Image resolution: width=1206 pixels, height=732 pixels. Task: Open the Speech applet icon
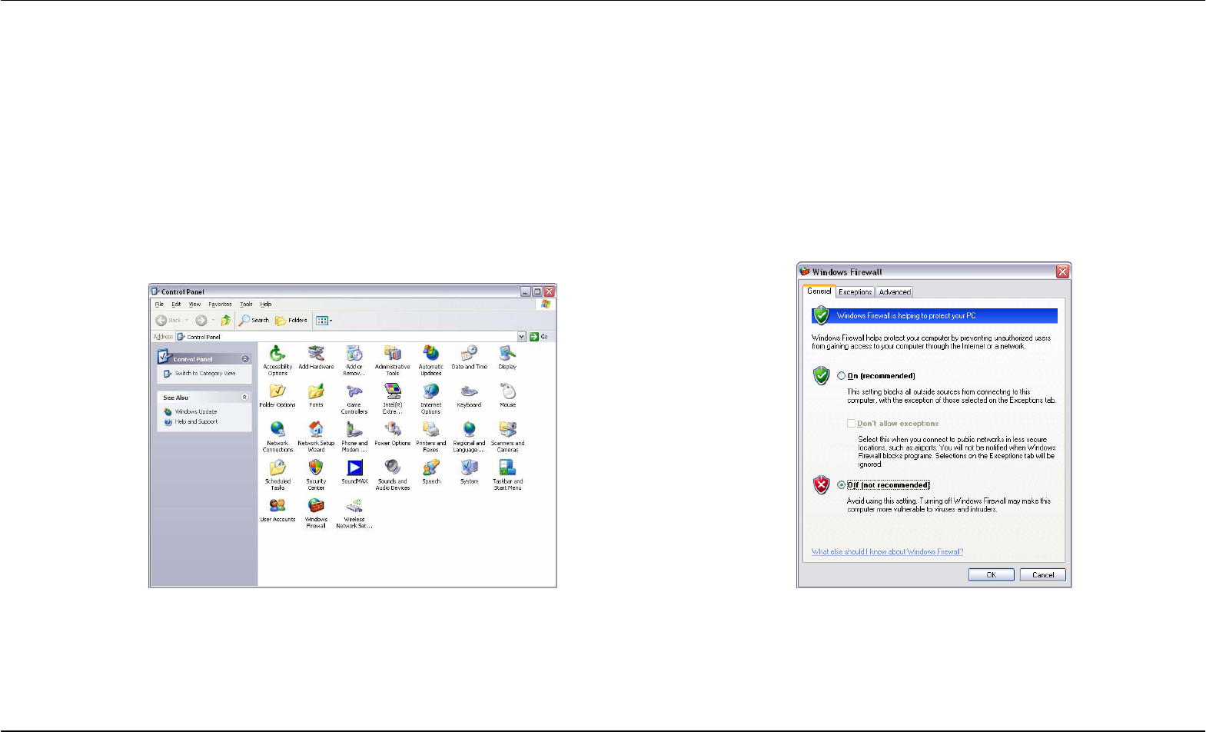point(431,467)
